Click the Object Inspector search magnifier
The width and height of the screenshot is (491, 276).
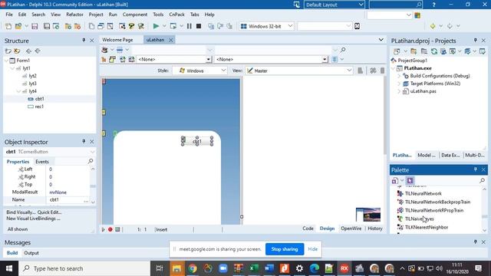[91, 161]
